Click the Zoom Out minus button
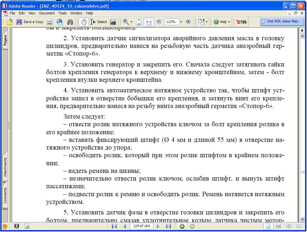The image size is (307, 232). (x=159, y=22)
